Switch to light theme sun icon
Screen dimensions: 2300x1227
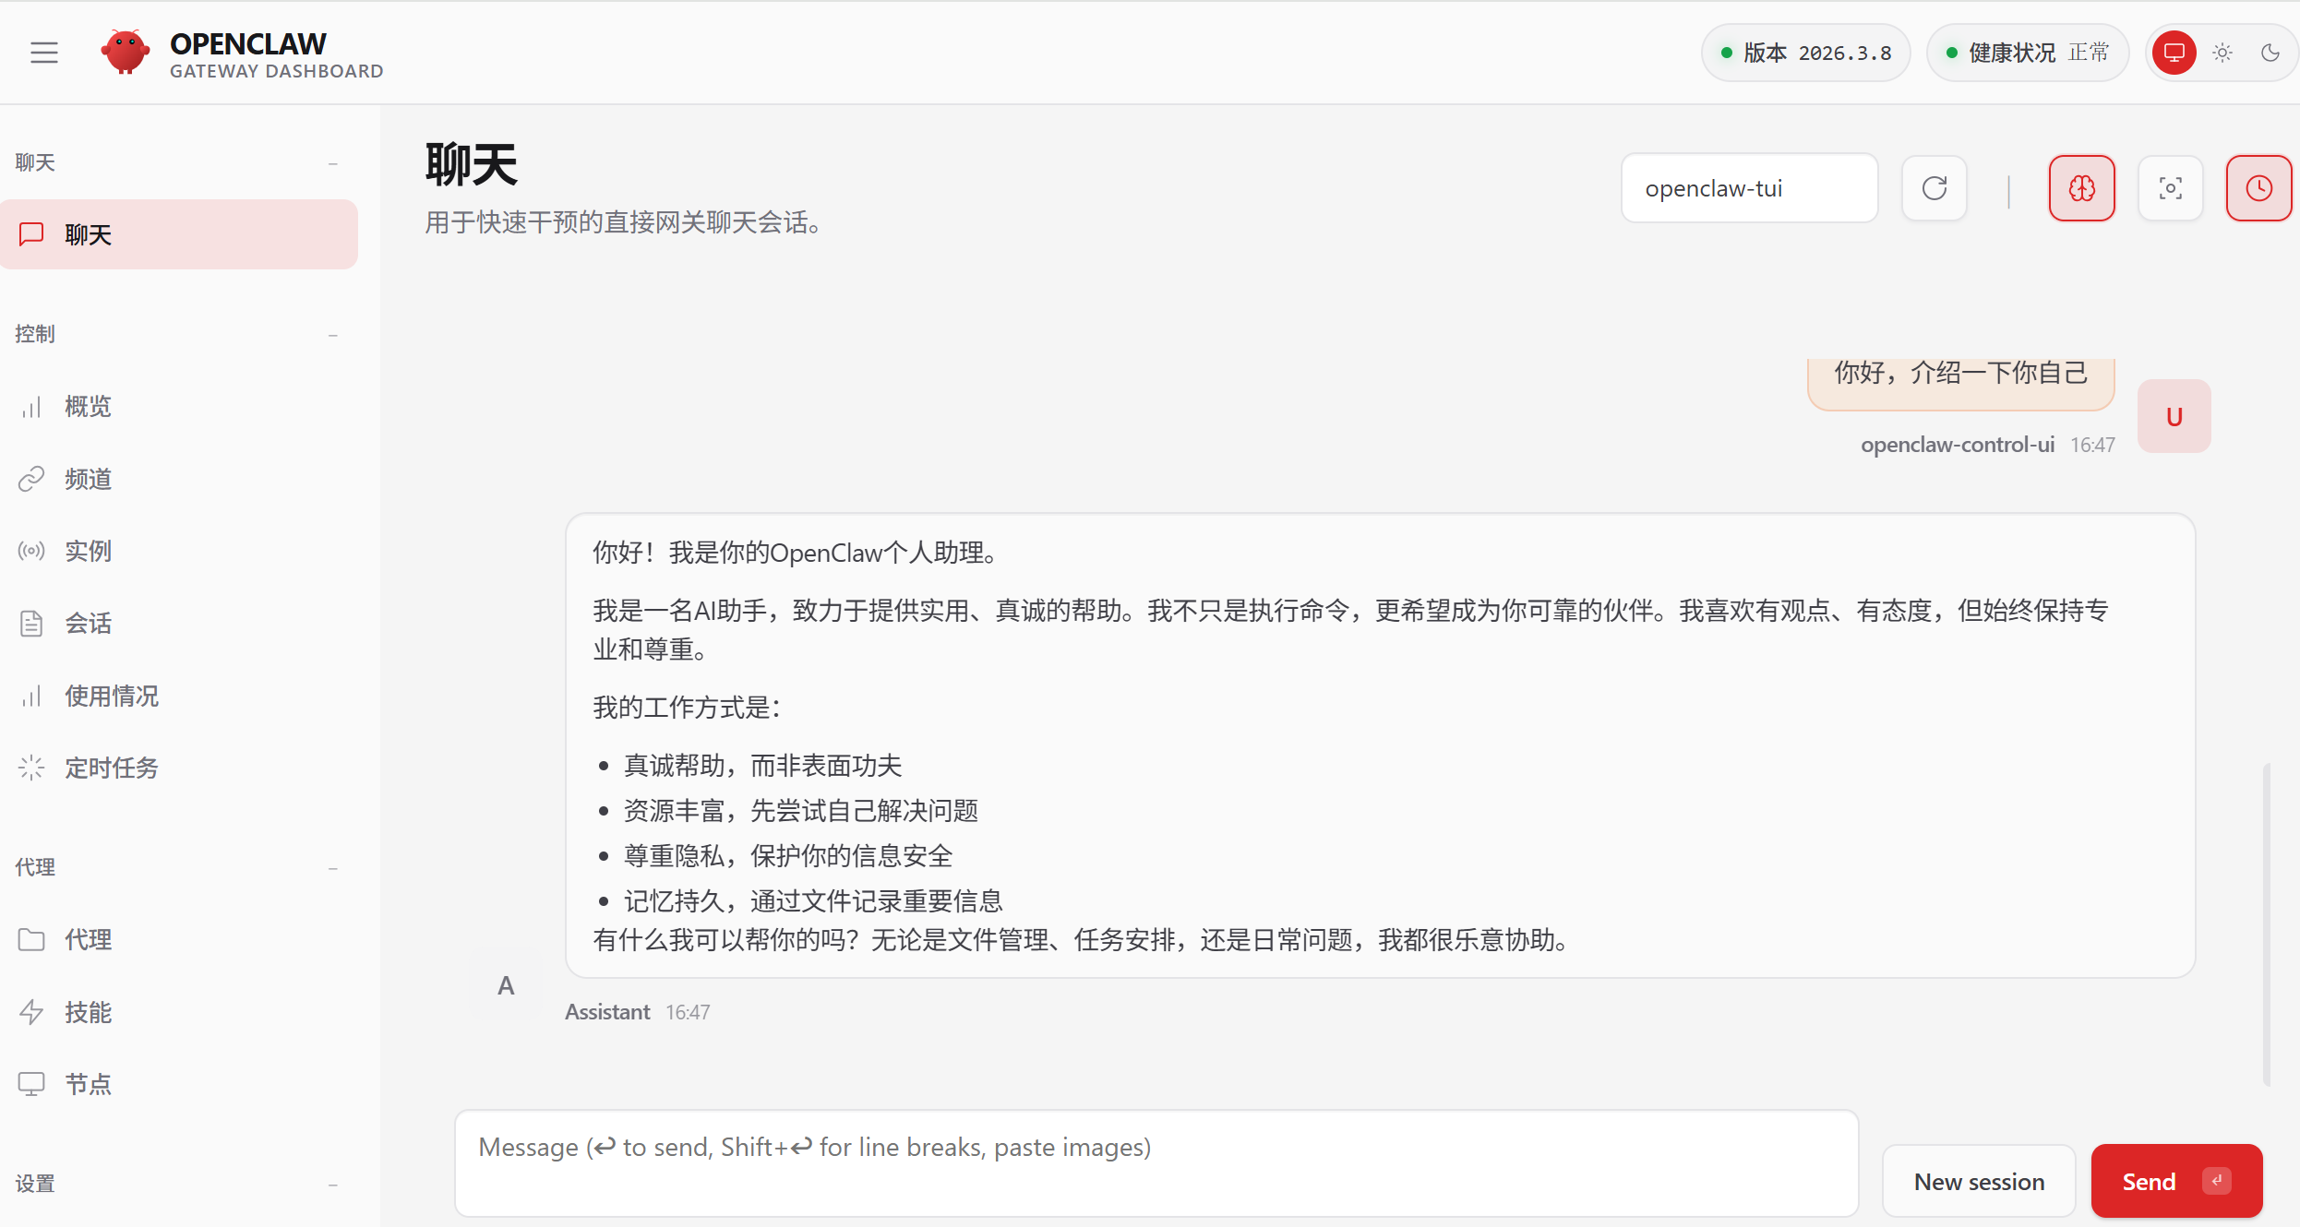coord(2222,53)
